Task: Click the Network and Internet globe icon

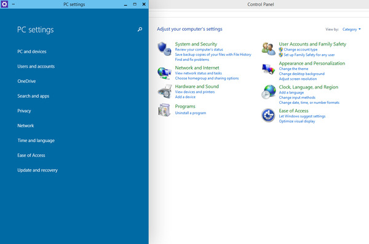Action: [x=164, y=73]
